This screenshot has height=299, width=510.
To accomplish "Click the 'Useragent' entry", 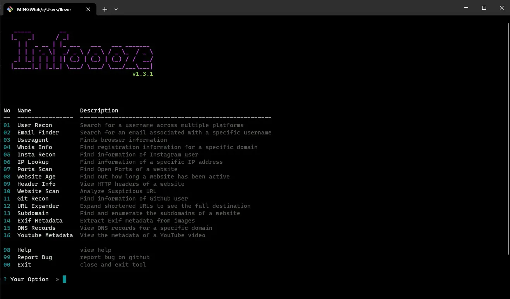I will pyautogui.click(x=33, y=140).
